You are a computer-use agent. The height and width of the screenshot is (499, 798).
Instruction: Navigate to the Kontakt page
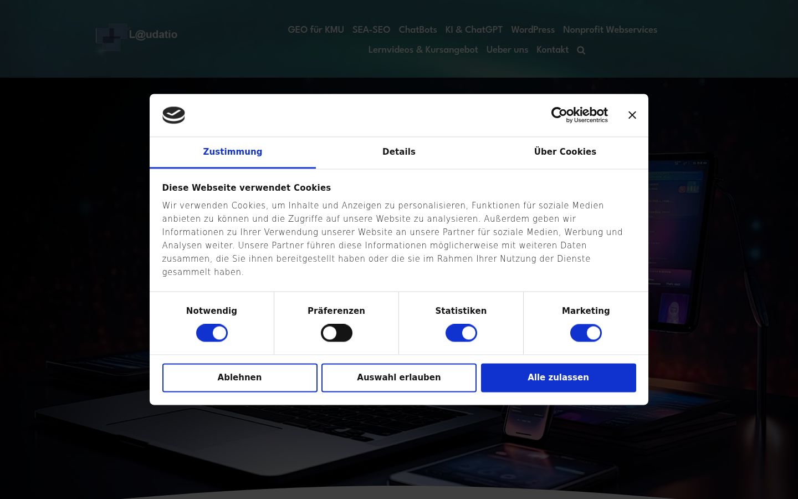[553, 50]
